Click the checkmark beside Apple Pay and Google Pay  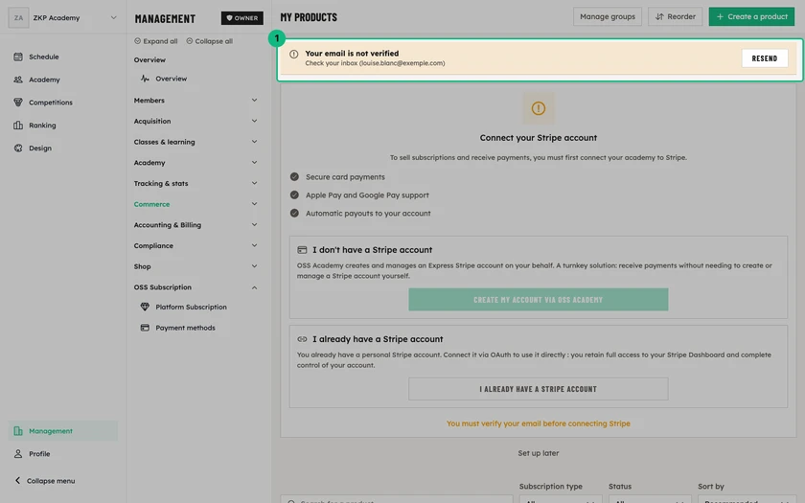pyautogui.click(x=294, y=195)
